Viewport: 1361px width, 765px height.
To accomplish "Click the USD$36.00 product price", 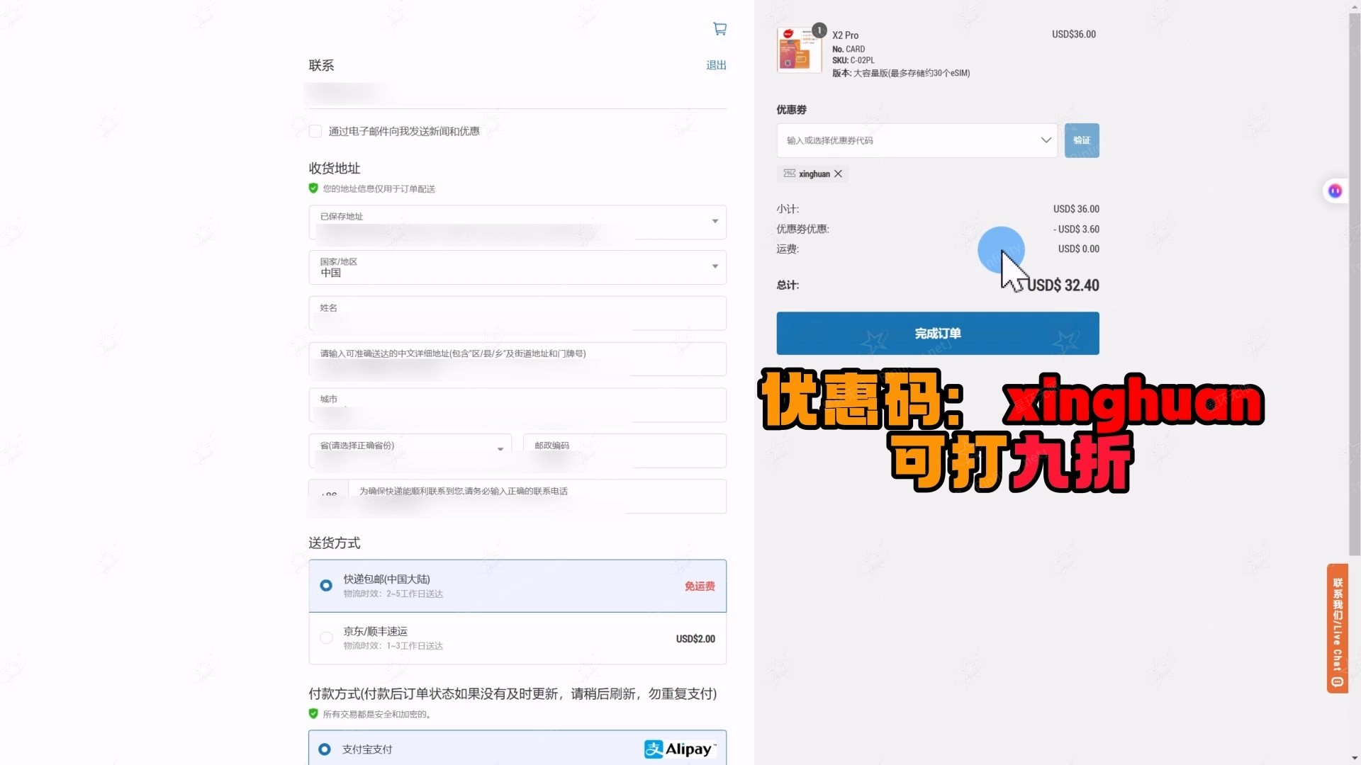I will click(x=1074, y=34).
